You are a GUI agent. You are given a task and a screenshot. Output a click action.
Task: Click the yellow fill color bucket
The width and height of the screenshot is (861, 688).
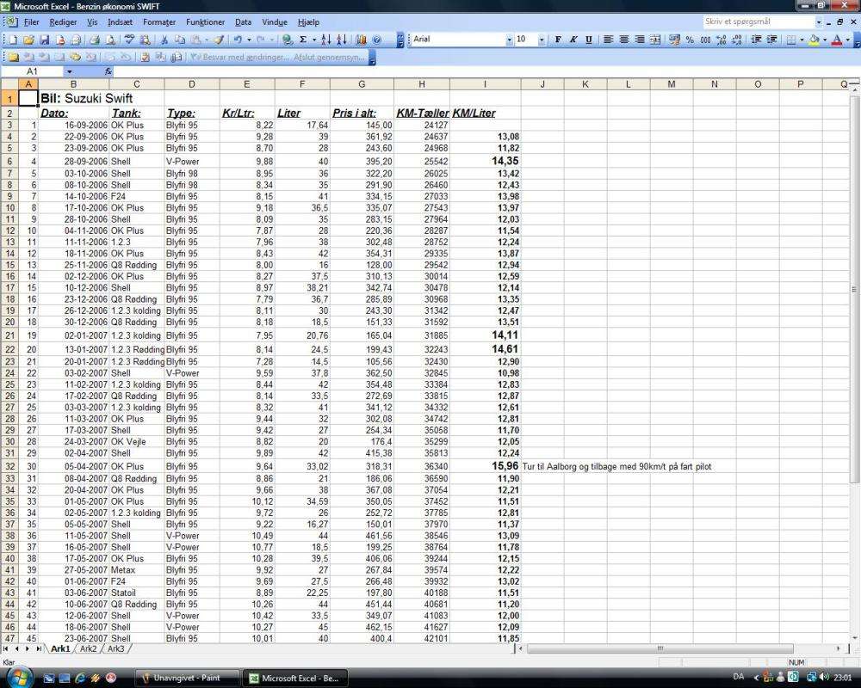pyautogui.click(x=814, y=40)
